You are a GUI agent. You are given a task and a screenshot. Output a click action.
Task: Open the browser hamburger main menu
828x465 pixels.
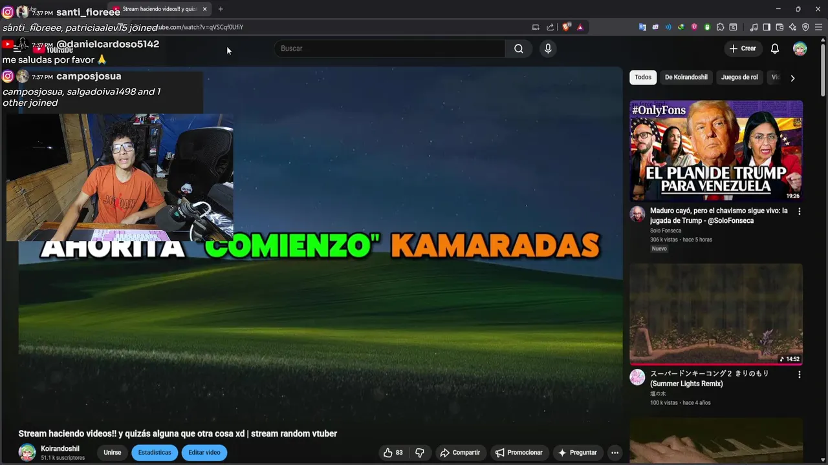pyautogui.click(x=818, y=27)
